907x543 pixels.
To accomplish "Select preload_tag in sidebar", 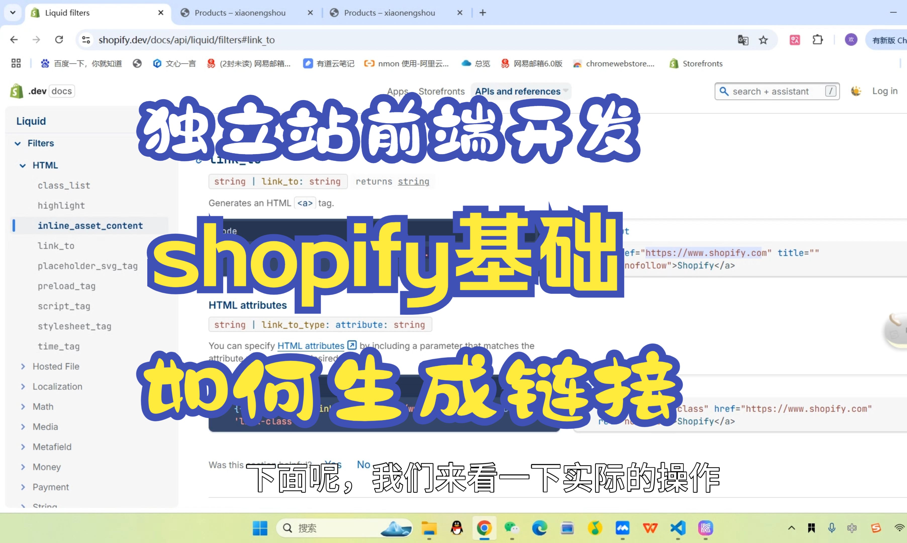I will pyautogui.click(x=67, y=286).
